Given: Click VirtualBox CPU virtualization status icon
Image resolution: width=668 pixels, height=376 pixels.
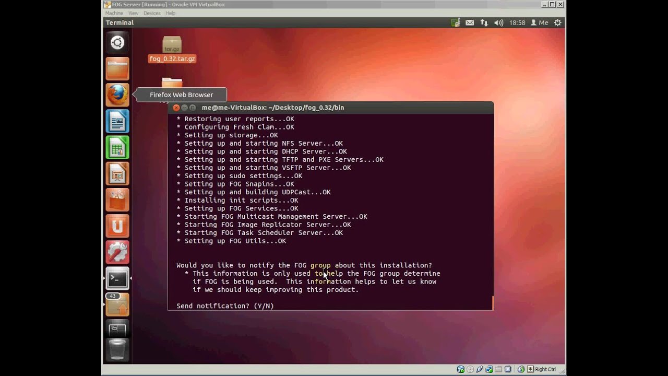Looking at the screenshot, I should pos(508,369).
